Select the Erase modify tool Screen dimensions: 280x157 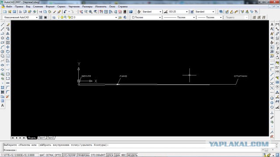[8, 24]
